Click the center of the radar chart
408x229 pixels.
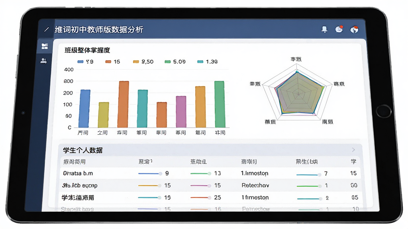[298, 94]
